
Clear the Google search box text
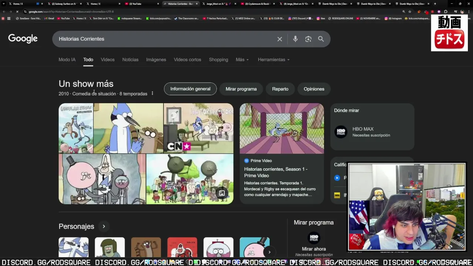280,39
